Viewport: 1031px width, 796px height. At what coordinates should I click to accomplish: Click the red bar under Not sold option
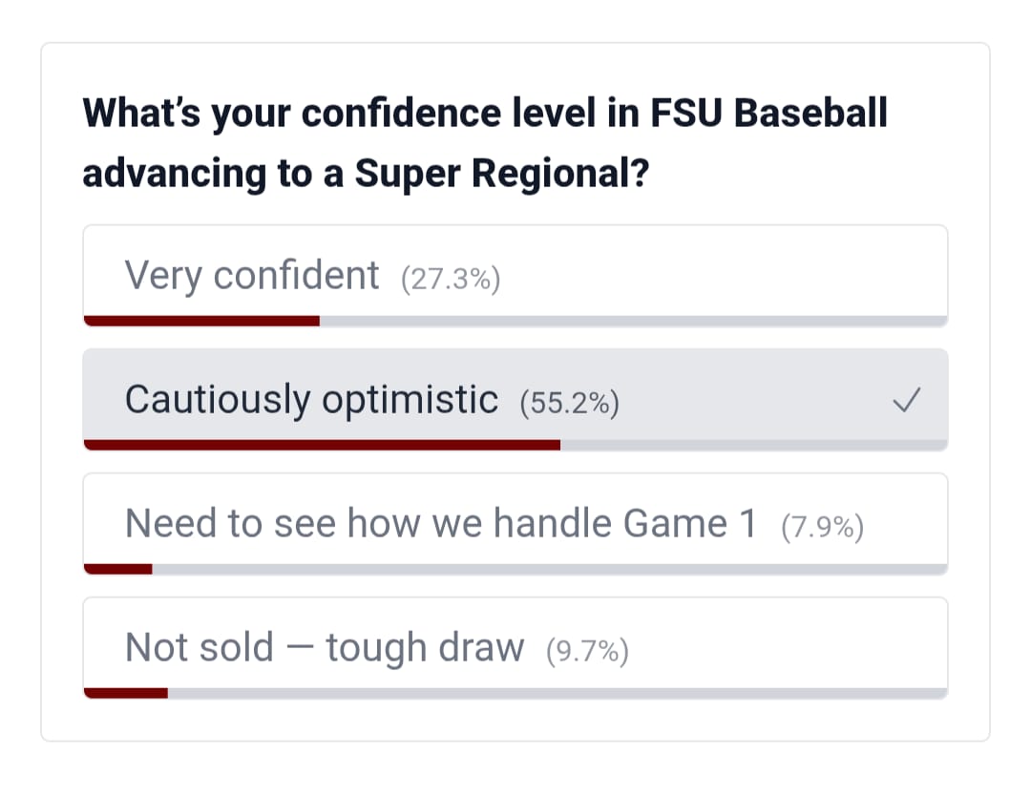click(126, 693)
